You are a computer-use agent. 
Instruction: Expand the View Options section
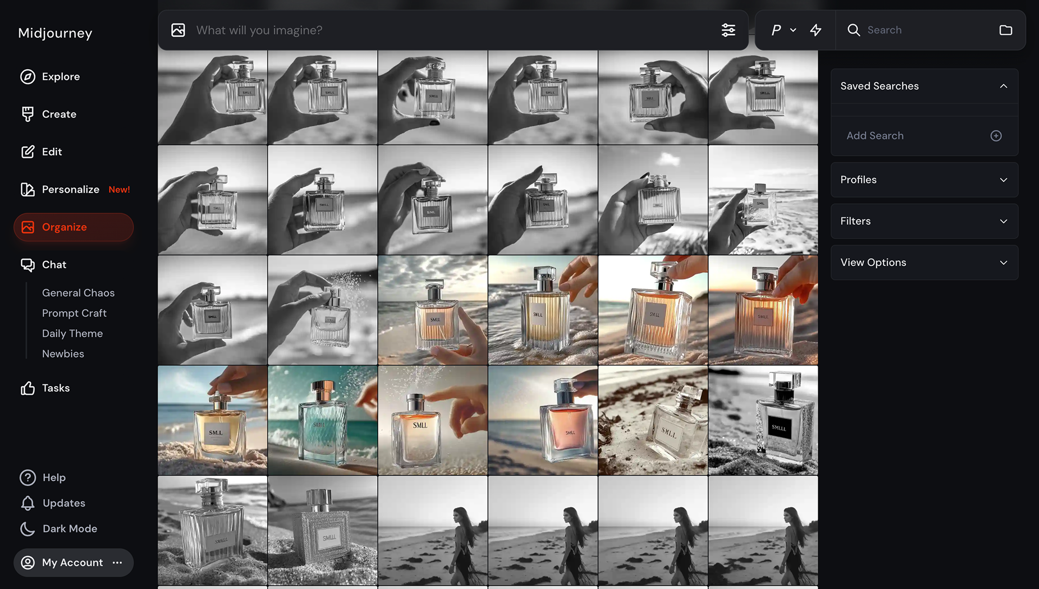(924, 263)
